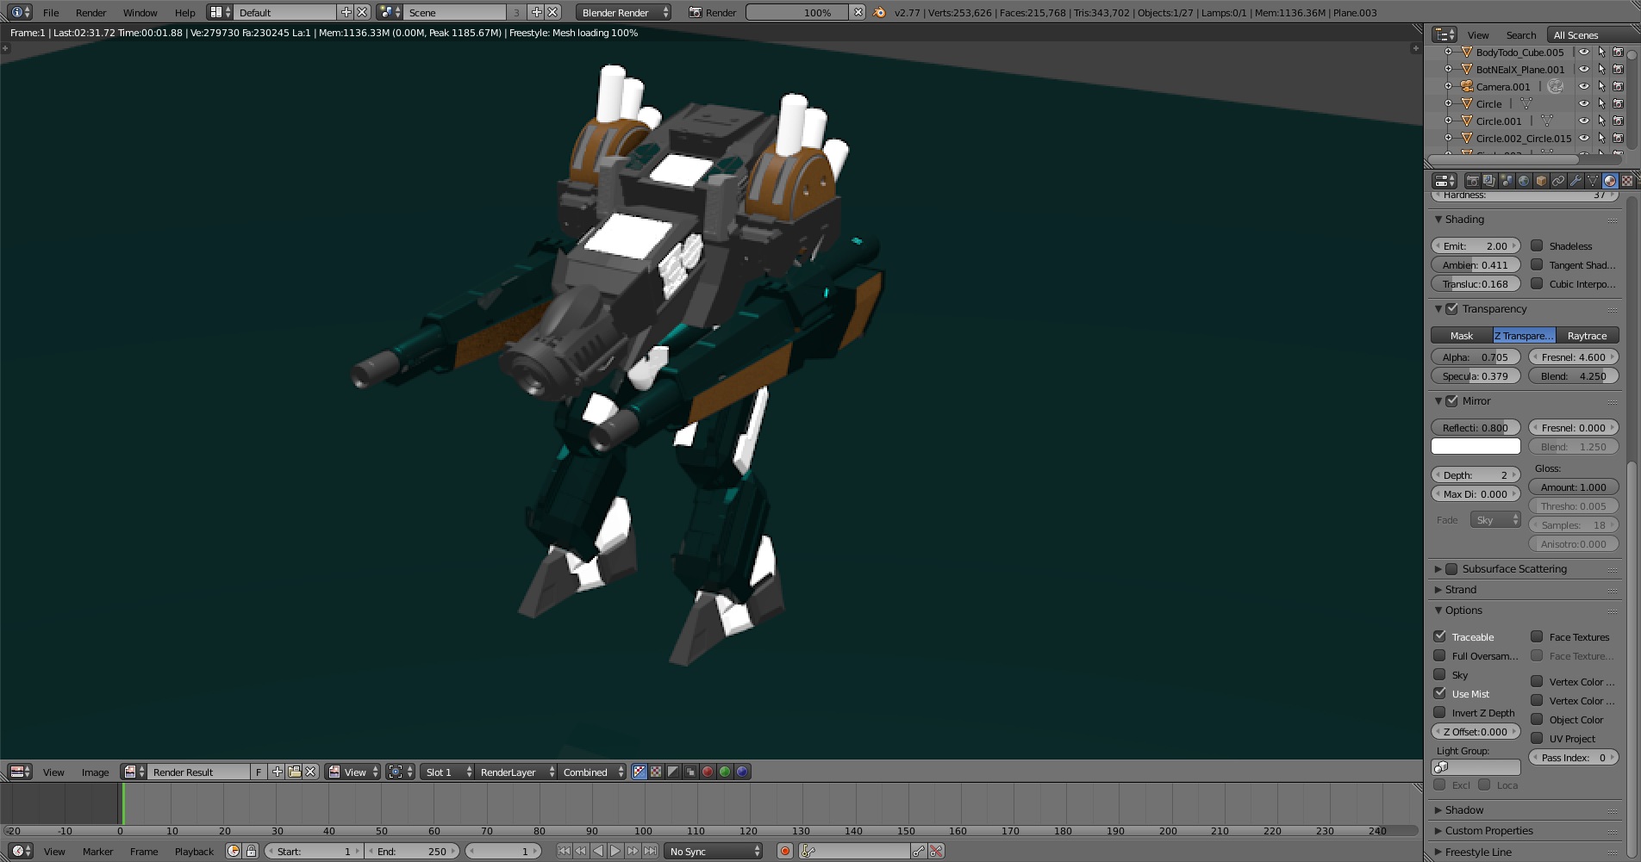Show blue channel of render result
The image size is (1641, 862).
pyautogui.click(x=742, y=772)
